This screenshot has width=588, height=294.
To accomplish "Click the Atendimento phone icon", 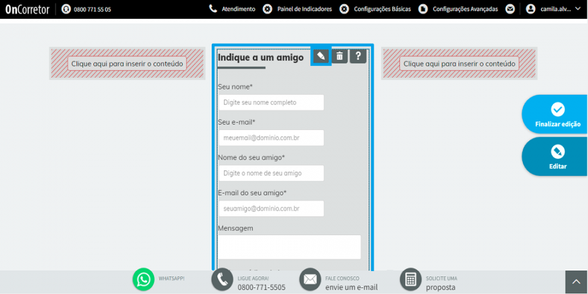I will coord(213,9).
